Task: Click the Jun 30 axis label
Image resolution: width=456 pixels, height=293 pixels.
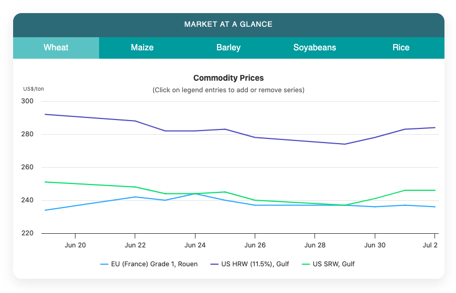Action: click(375, 245)
